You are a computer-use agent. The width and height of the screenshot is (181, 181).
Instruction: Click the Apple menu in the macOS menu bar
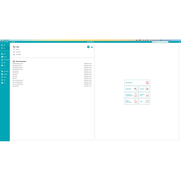[1, 40]
